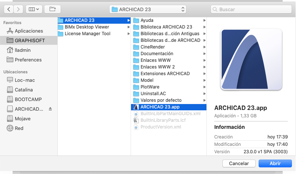The width and height of the screenshot is (296, 174).
Task: Expand the Ayuda folder arrow
Action: pyautogui.click(x=205, y=20)
